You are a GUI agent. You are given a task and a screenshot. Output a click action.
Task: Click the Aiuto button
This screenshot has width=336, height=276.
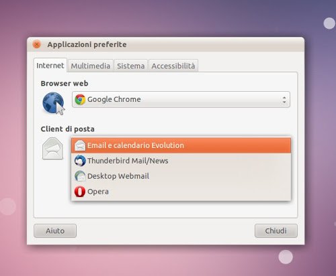tap(55, 230)
